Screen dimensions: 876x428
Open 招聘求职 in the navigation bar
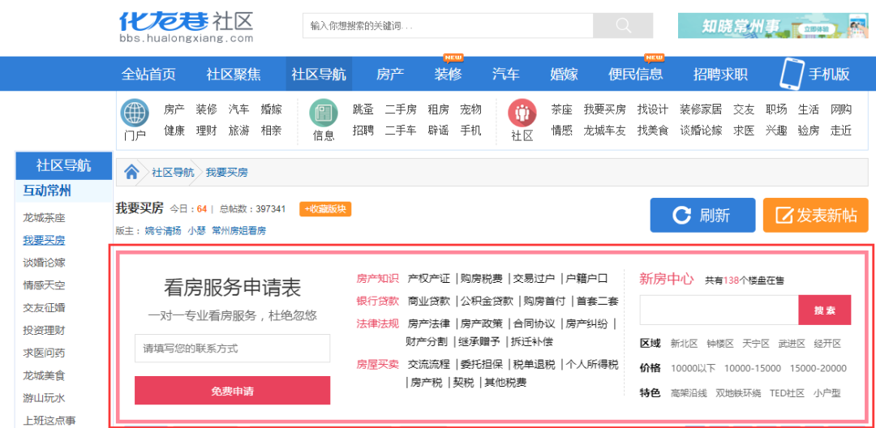[720, 75]
